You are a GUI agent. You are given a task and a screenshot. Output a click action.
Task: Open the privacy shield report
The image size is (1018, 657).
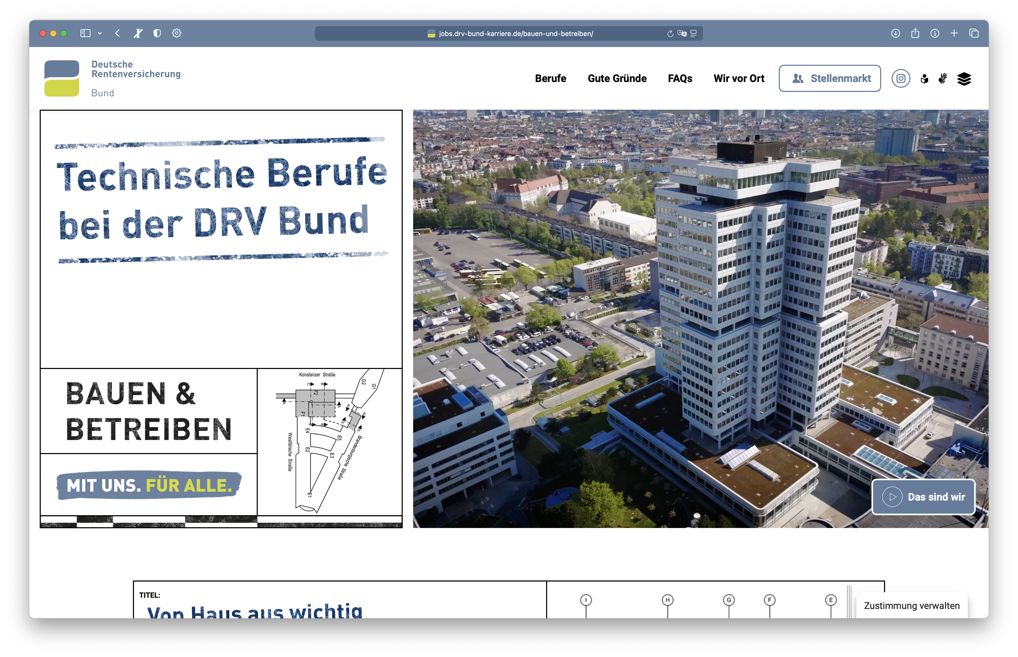(157, 33)
